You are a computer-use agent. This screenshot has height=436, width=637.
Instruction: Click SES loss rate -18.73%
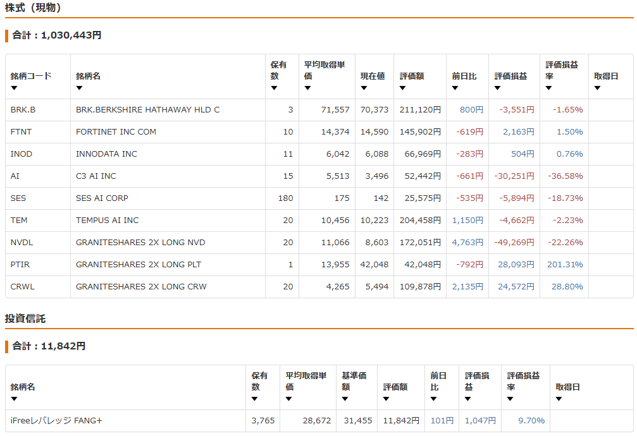(x=566, y=198)
